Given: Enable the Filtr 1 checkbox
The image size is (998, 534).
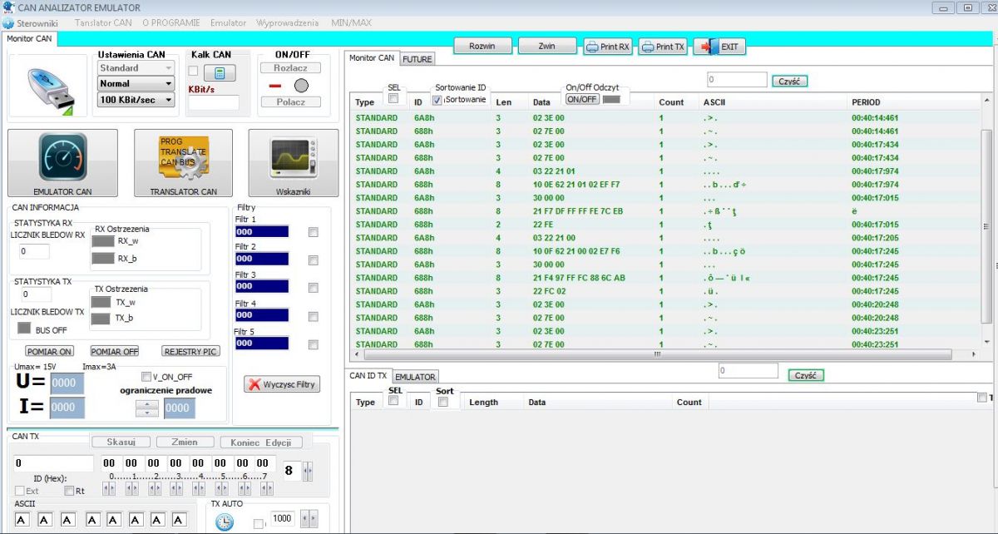Looking at the screenshot, I should click(313, 233).
